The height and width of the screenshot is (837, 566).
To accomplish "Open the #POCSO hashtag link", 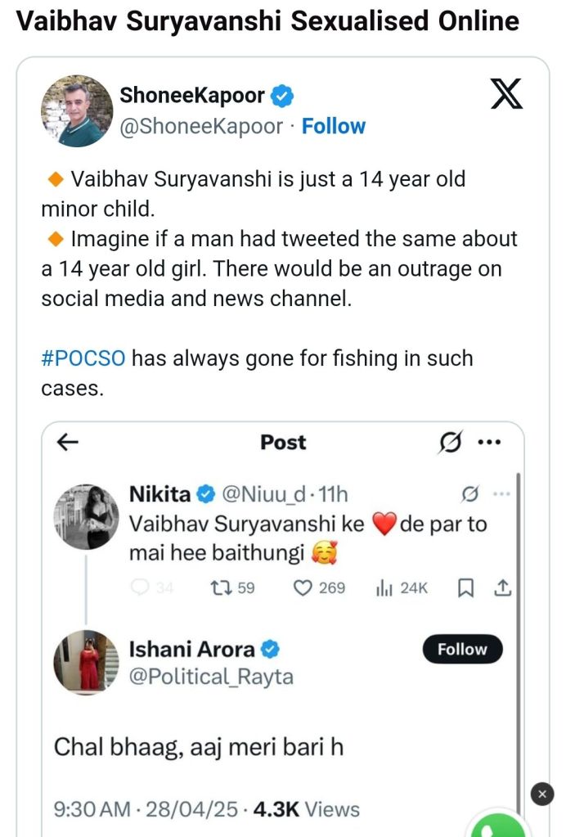I will (x=83, y=358).
